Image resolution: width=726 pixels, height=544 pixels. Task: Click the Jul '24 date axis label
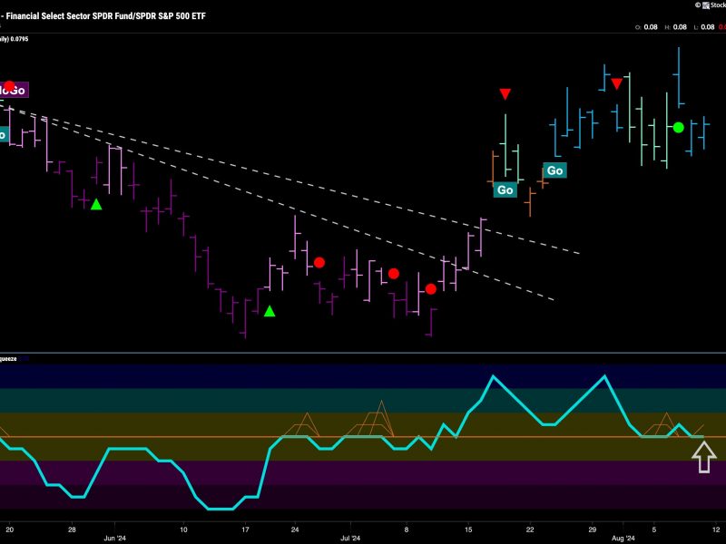click(x=350, y=538)
